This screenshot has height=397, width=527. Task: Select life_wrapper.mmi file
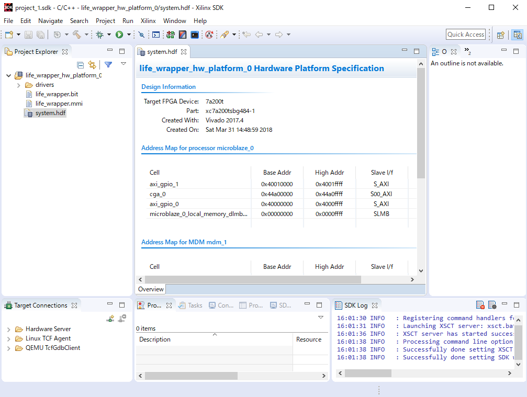tap(59, 104)
